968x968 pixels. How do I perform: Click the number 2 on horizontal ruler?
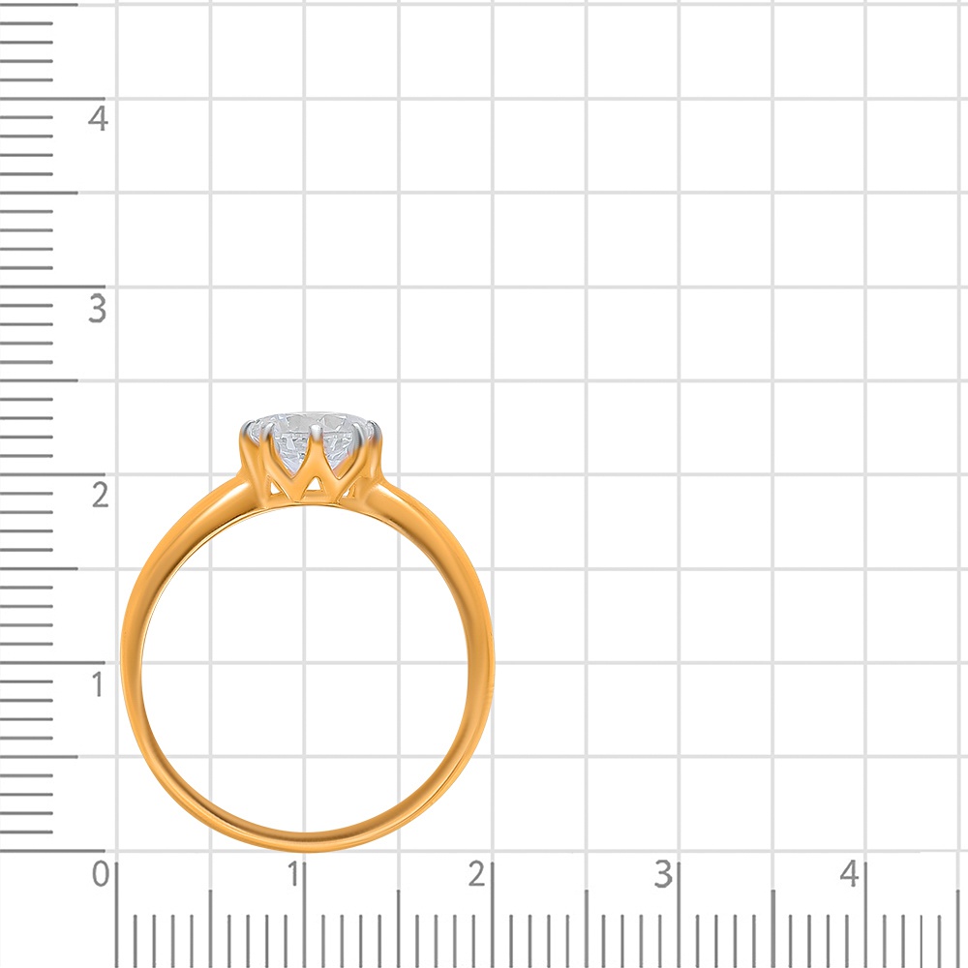(x=476, y=874)
